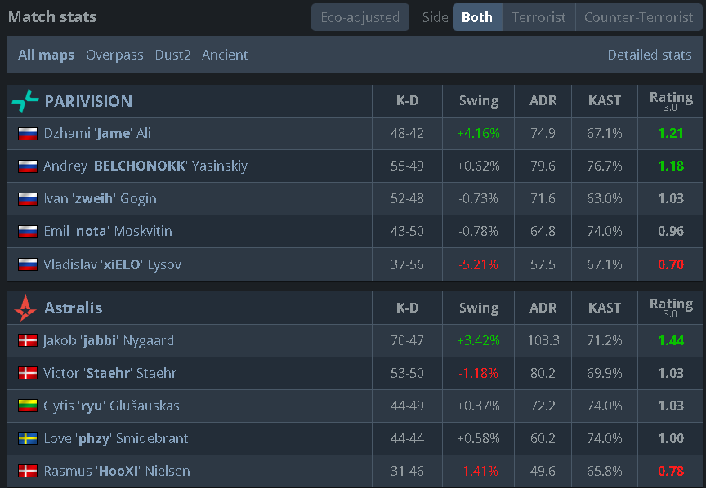Show stats for the Ancient map

pyautogui.click(x=225, y=55)
